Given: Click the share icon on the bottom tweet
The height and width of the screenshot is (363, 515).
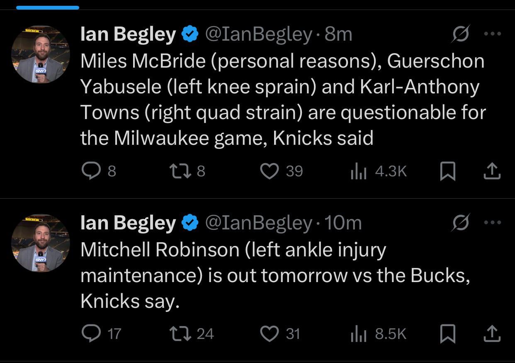Looking at the screenshot, I should point(492,333).
